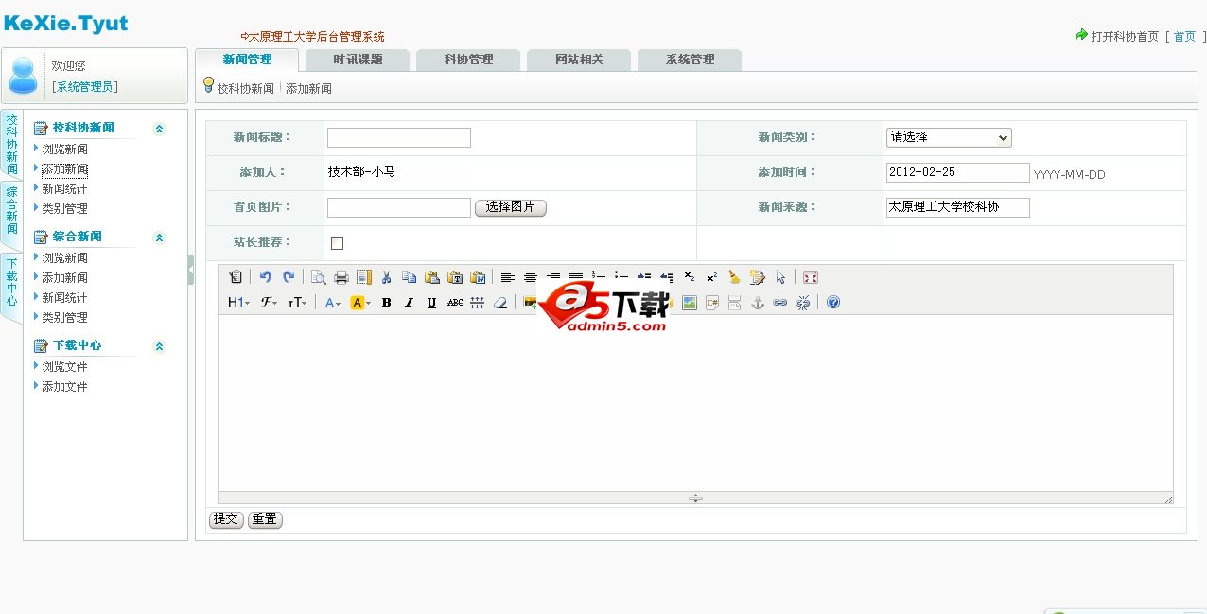Open 添加文件 in 下载中心
Viewport: 1207px width, 614px height.
pyautogui.click(x=64, y=386)
